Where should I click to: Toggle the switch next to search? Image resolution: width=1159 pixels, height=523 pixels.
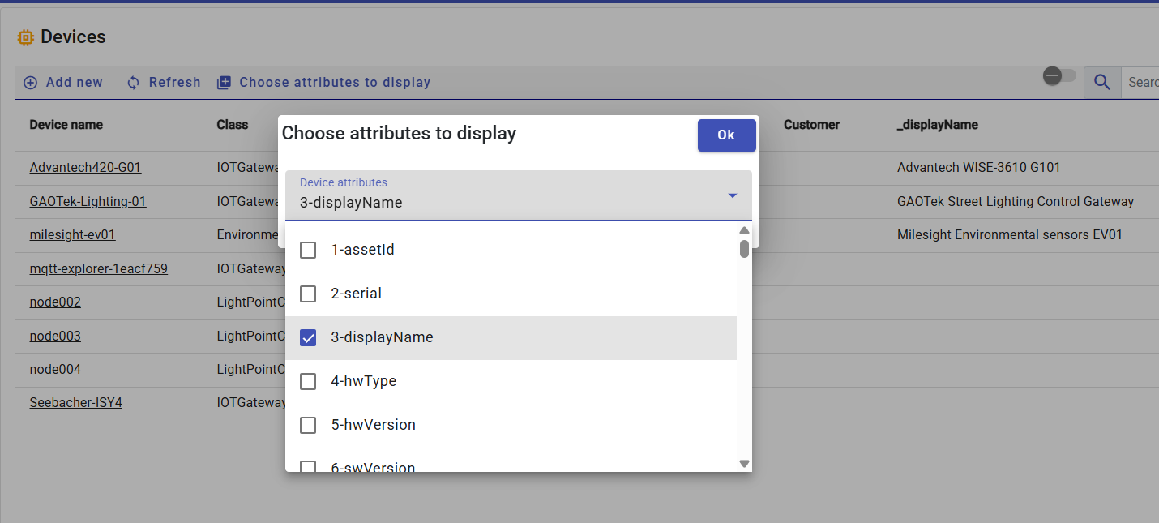1058,76
